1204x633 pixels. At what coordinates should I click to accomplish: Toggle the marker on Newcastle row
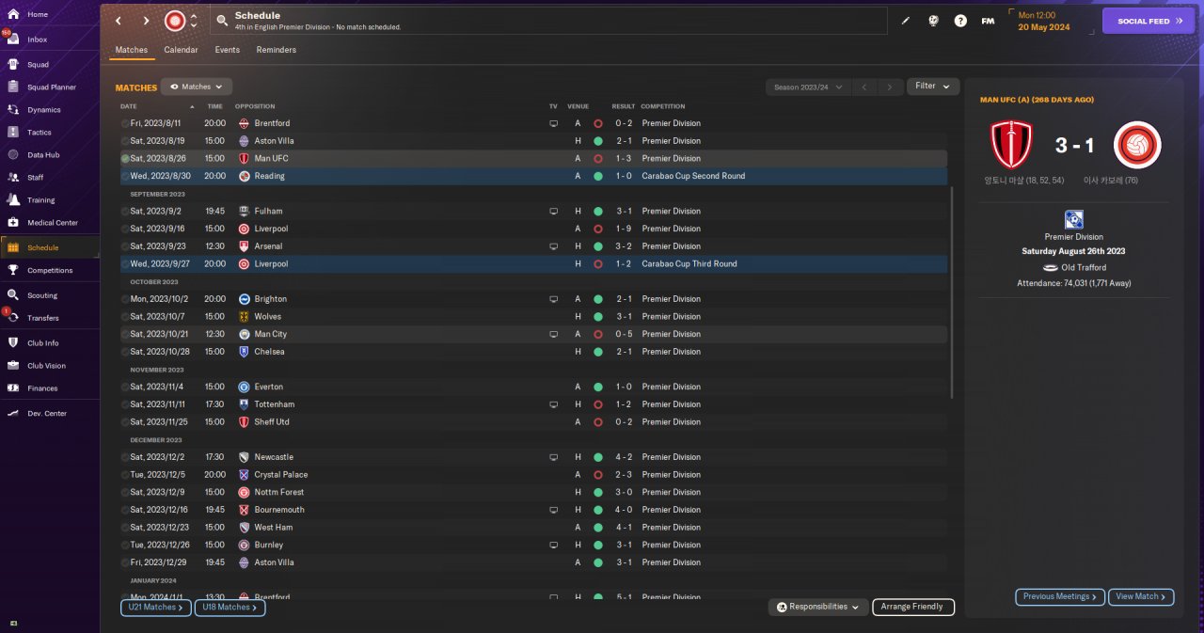pyautogui.click(x=125, y=457)
